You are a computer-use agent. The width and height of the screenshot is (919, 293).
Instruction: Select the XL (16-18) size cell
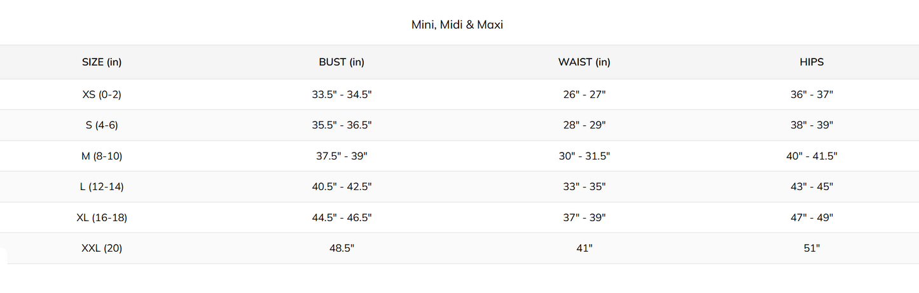(x=102, y=218)
